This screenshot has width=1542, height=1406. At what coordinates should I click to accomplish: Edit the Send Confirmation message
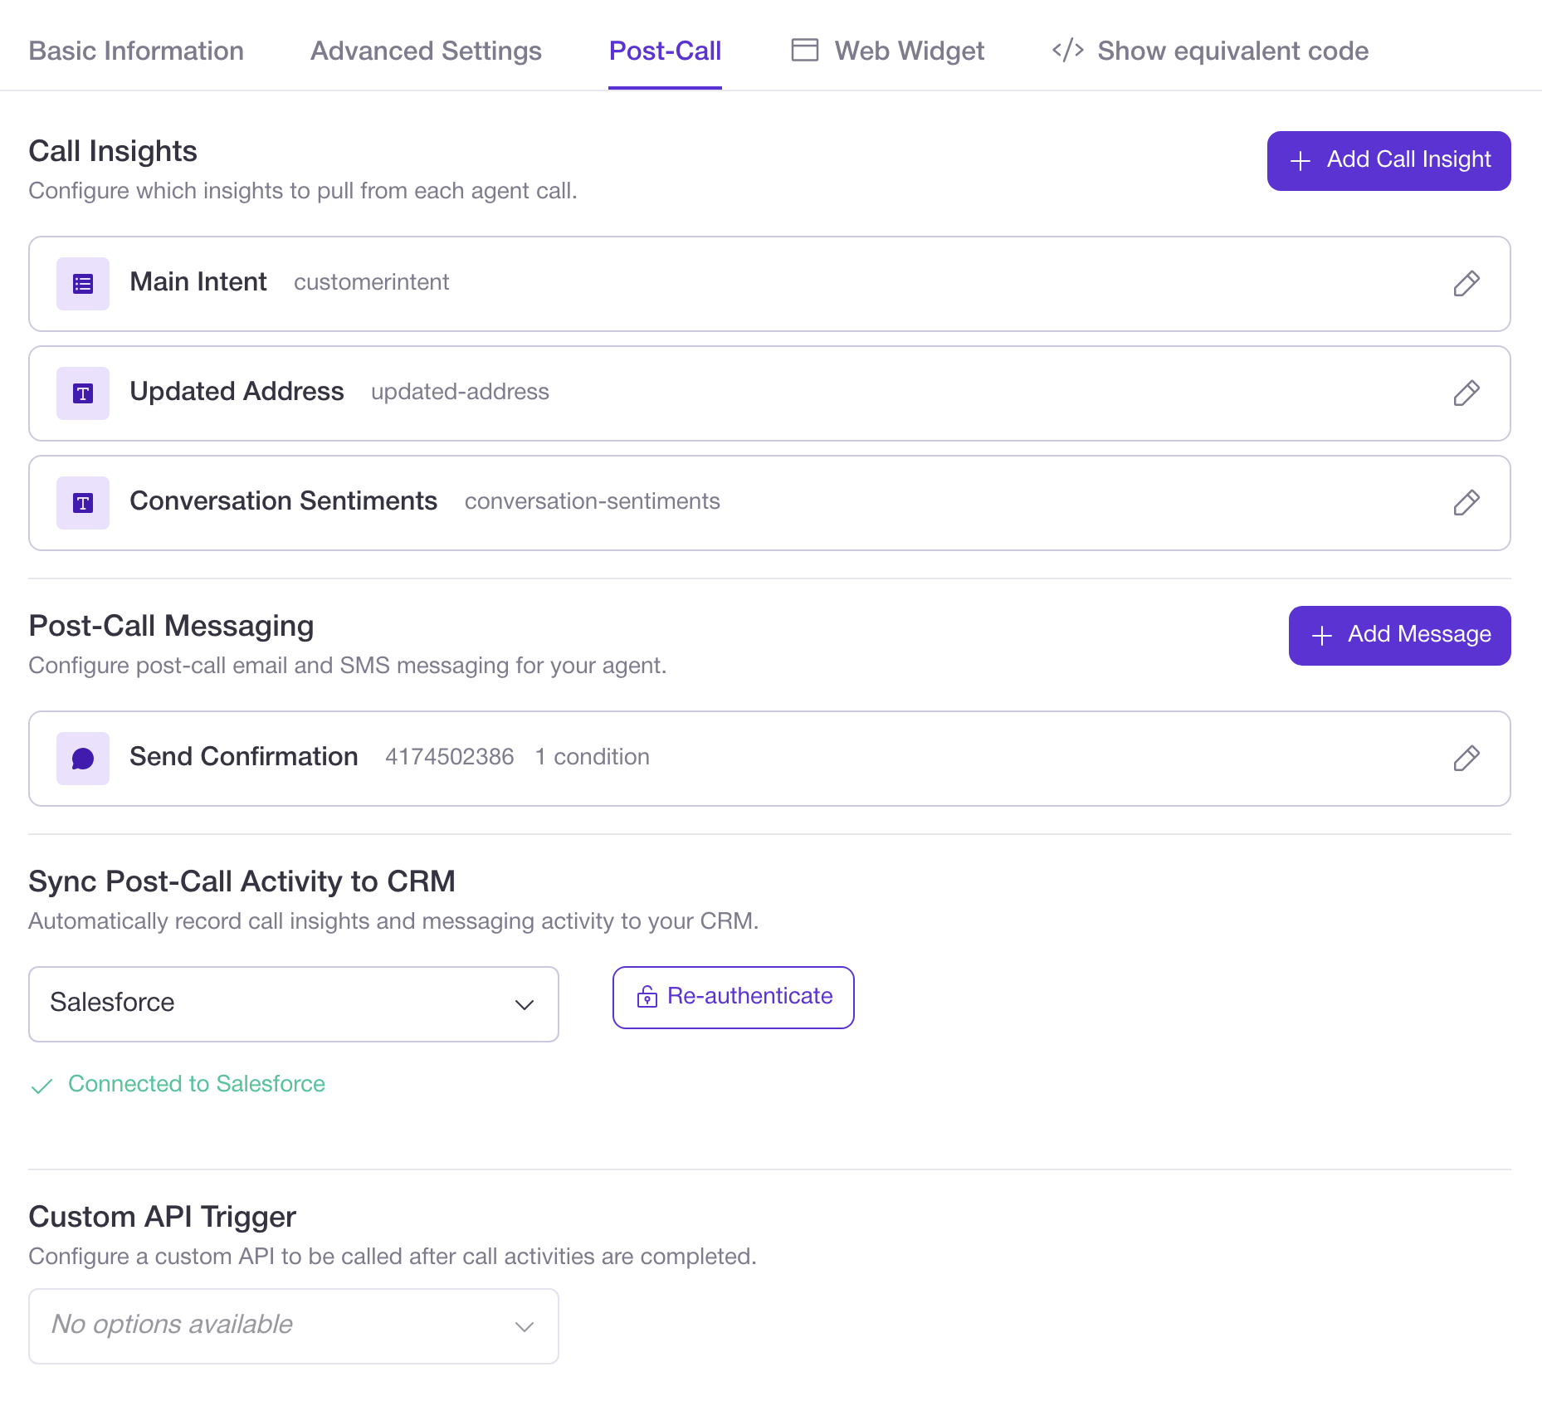tap(1466, 758)
